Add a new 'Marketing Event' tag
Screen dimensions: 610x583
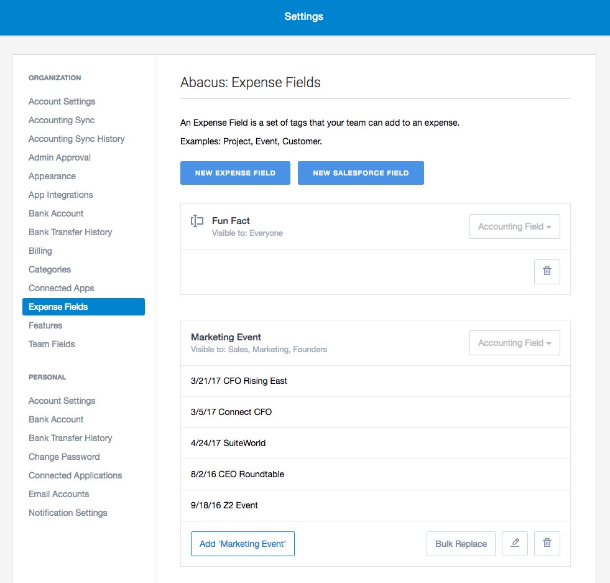coord(243,544)
